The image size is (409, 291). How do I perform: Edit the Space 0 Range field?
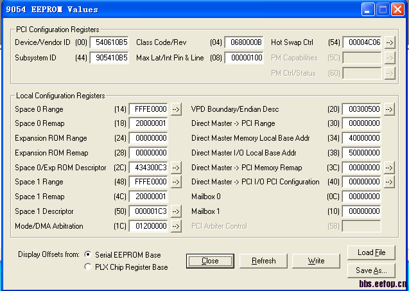point(148,109)
